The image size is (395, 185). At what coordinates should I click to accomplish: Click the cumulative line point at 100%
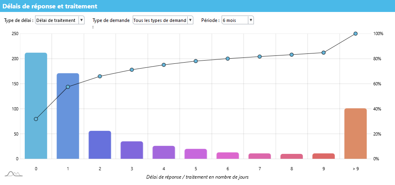[x=356, y=34]
